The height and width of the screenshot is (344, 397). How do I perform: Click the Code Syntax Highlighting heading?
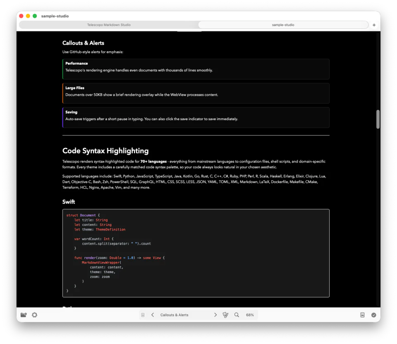point(105,151)
